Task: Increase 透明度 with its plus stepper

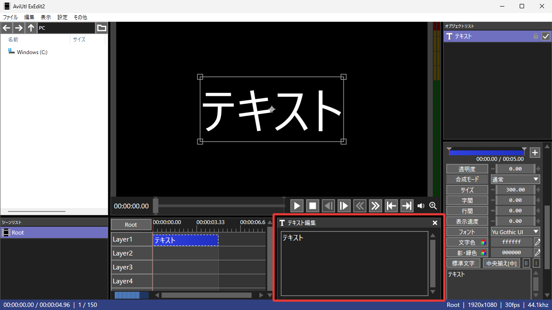Action: pyautogui.click(x=538, y=169)
